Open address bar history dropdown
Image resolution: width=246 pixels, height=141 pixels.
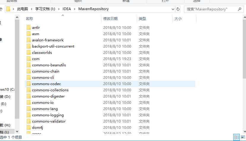[173, 9]
